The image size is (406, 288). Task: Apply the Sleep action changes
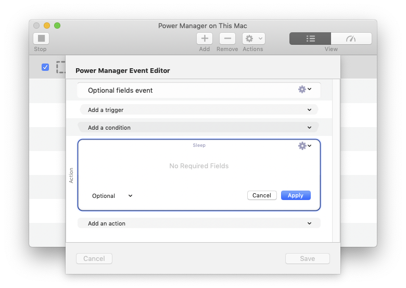click(296, 195)
